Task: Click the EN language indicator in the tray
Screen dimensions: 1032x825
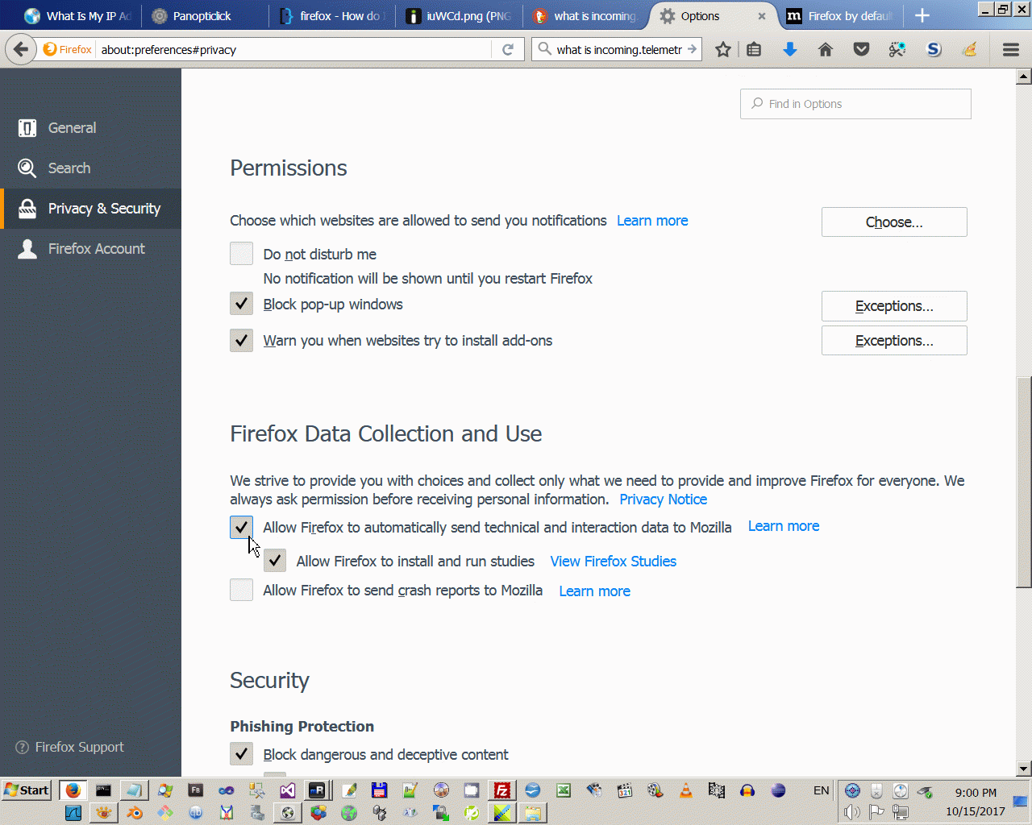Action: click(821, 790)
